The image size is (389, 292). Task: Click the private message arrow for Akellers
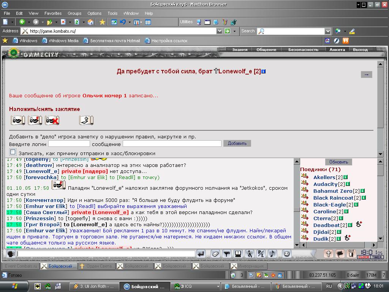click(305, 176)
